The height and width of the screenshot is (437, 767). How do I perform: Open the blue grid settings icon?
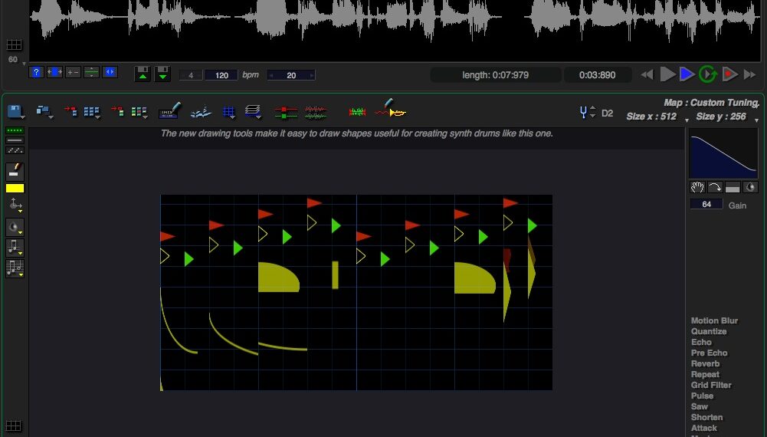pos(228,112)
